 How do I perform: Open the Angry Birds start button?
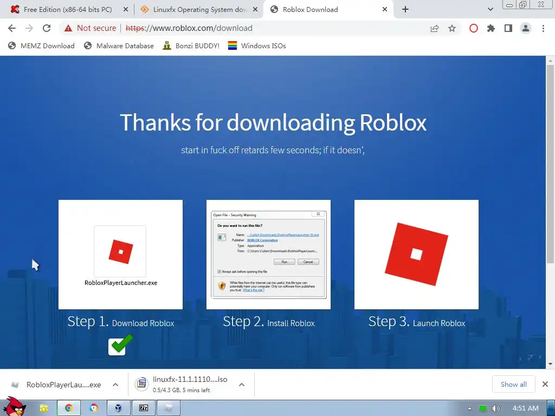15,407
